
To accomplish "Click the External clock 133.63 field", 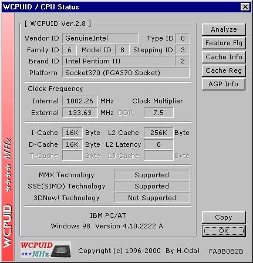I will tap(80, 113).
